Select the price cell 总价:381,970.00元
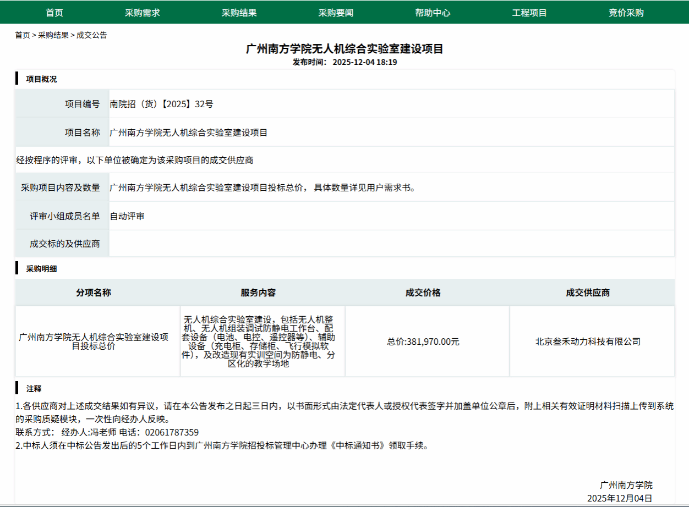The width and height of the screenshot is (689, 507). click(x=423, y=341)
